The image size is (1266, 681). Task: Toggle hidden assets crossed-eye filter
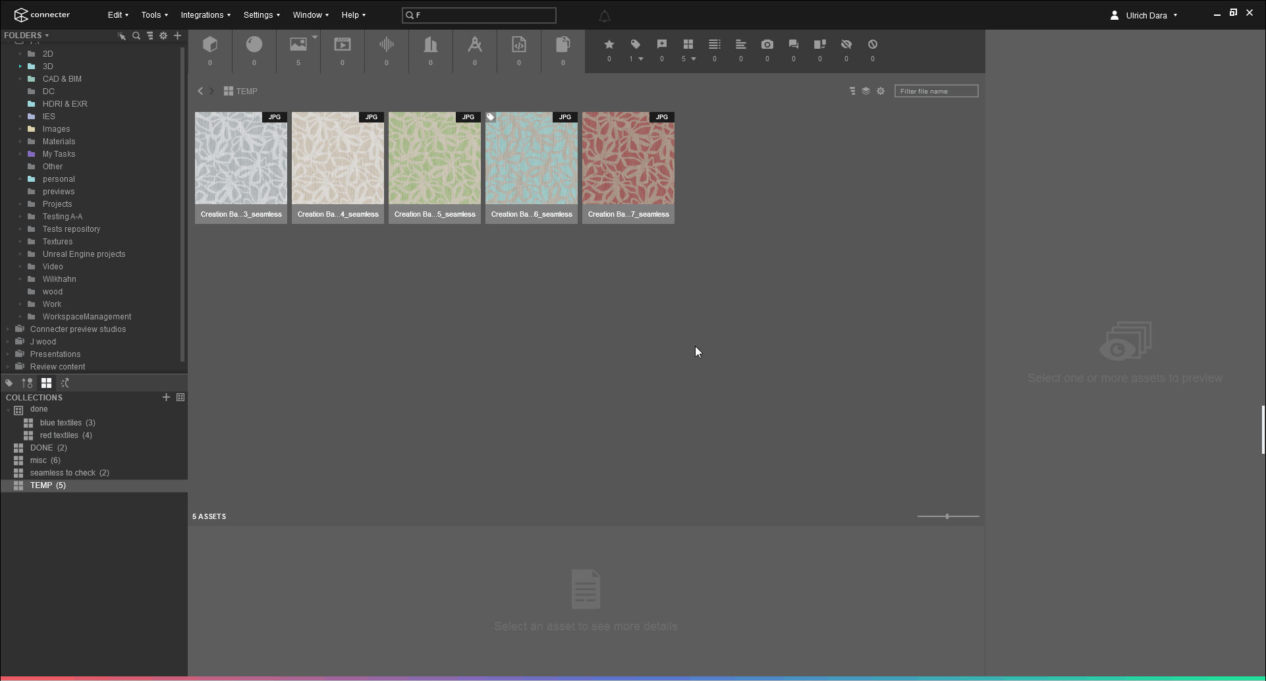pos(846,44)
